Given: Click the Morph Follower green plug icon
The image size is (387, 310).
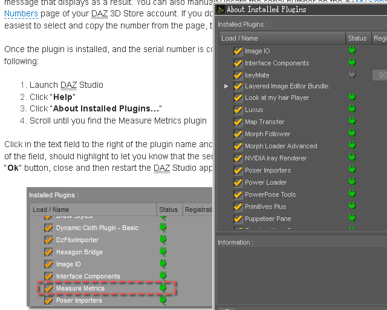Looking at the screenshot, I should point(352,133).
